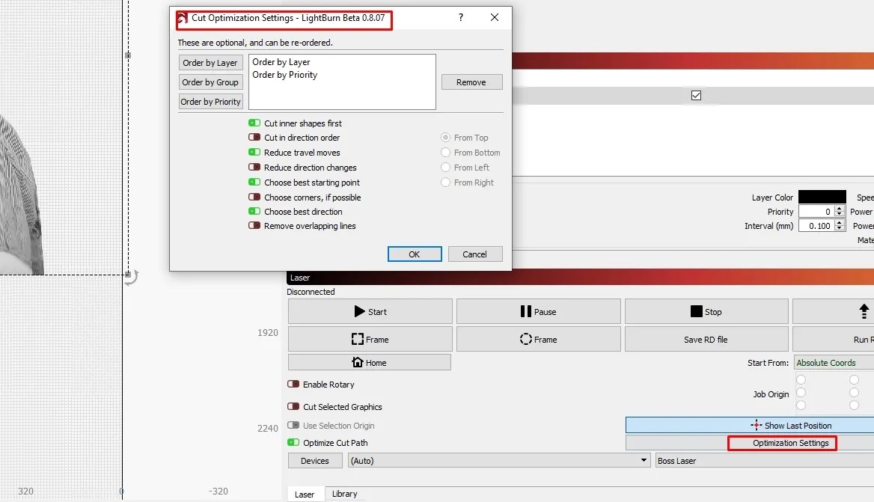This screenshot has width=874, height=502.
Task: Decrease Interval (mm) with down arrow
Action: tap(840, 229)
